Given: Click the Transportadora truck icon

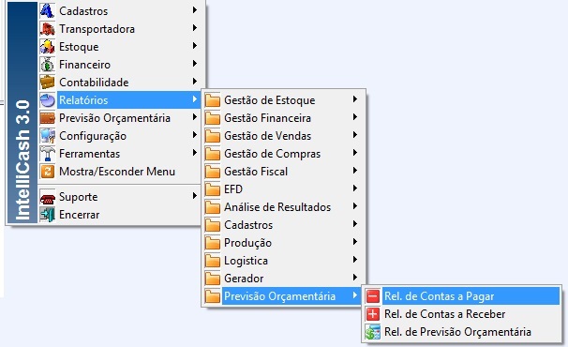Looking at the screenshot, I should (x=48, y=28).
